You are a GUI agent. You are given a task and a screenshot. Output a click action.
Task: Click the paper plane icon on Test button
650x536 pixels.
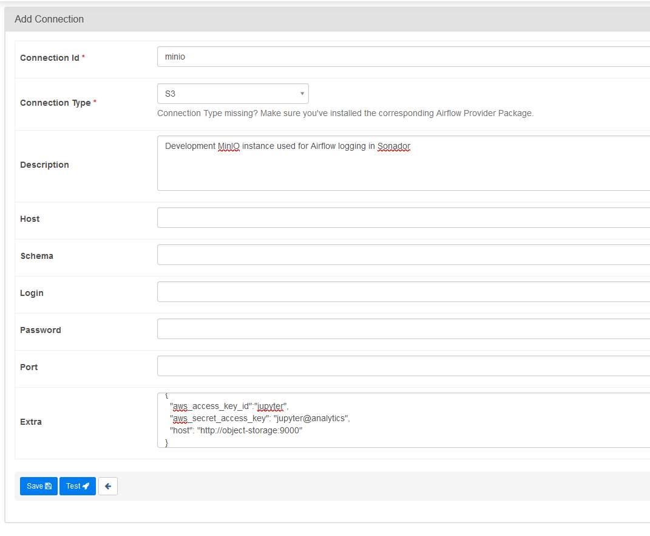(x=86, y=486)
